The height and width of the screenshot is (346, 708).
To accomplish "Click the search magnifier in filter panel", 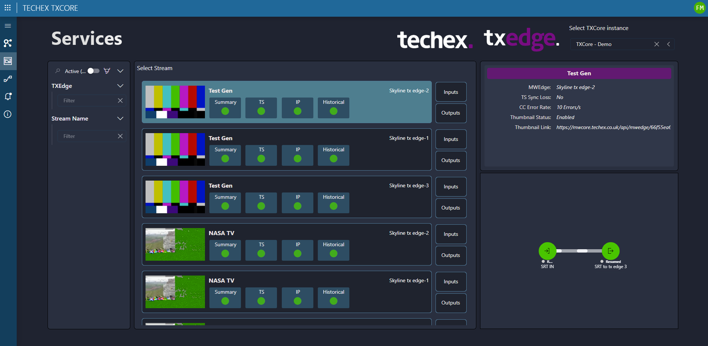I will [x=58, y=71].
